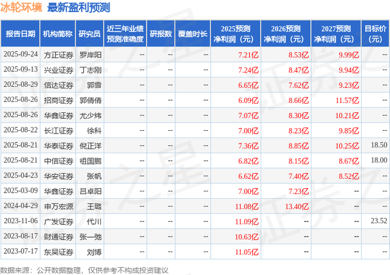The height and width of the screenshot is (275, 390).
Task: Select the 长江证券 institution cell
Action: coord(58,131)
